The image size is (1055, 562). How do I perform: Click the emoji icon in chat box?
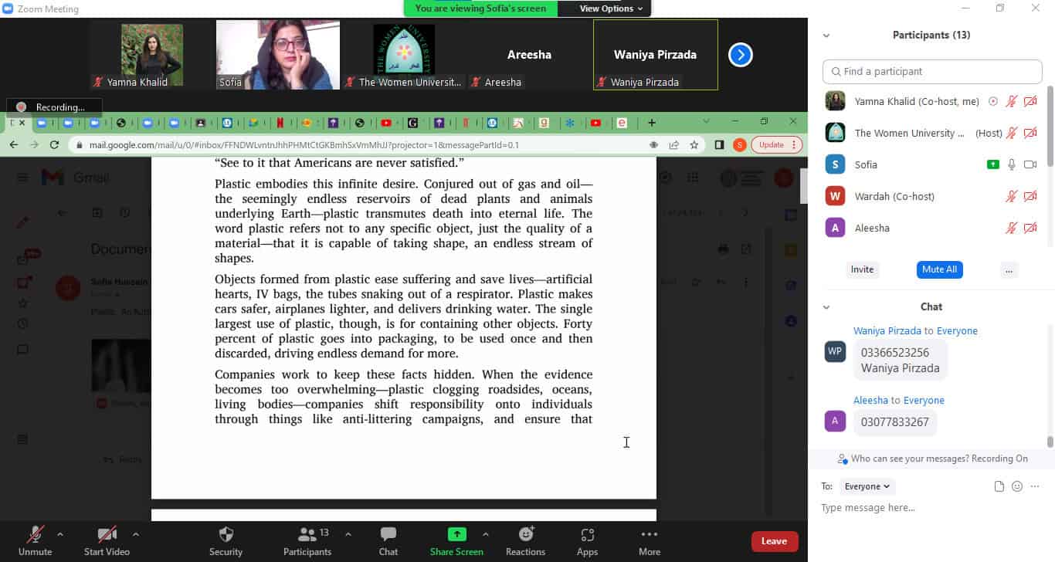click(1017, 486)
